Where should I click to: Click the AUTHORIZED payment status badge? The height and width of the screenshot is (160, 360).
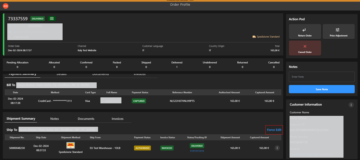[142, 148]
